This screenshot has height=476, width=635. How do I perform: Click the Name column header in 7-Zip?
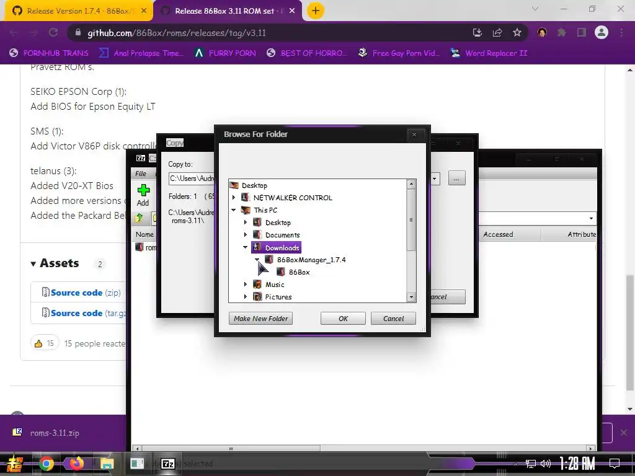144,234
